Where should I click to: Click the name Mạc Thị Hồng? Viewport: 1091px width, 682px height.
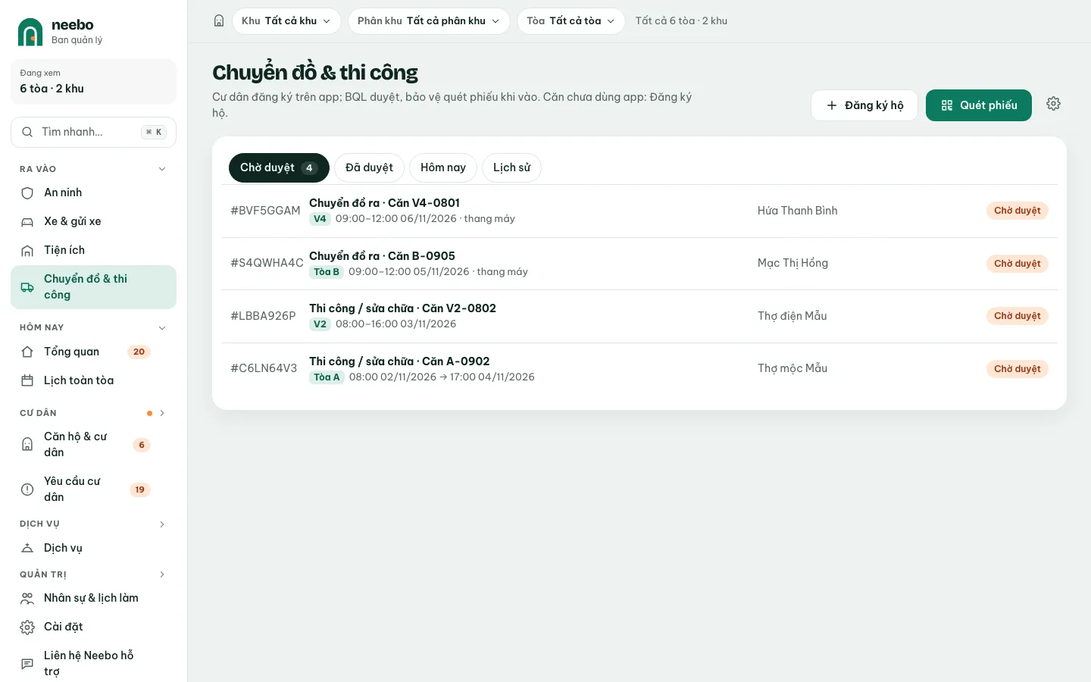pyautogui.click(x=792, y=263)
